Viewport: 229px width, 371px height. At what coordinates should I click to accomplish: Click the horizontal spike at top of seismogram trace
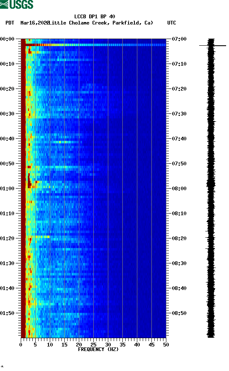(x=212, y=45)
